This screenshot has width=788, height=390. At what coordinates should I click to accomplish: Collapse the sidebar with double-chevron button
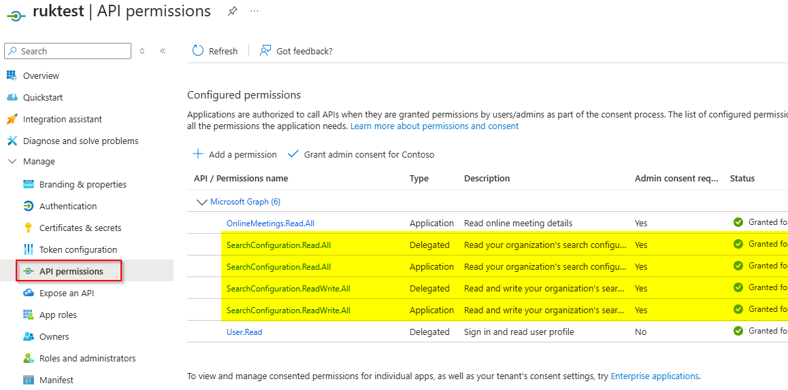[163, 51]
